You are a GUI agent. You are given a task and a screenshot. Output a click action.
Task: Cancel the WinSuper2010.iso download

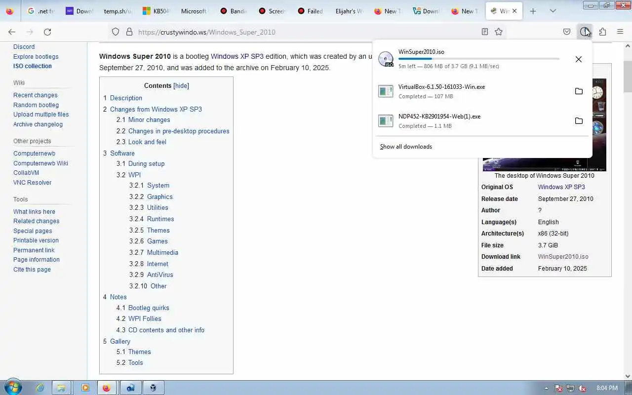point(578,59)
